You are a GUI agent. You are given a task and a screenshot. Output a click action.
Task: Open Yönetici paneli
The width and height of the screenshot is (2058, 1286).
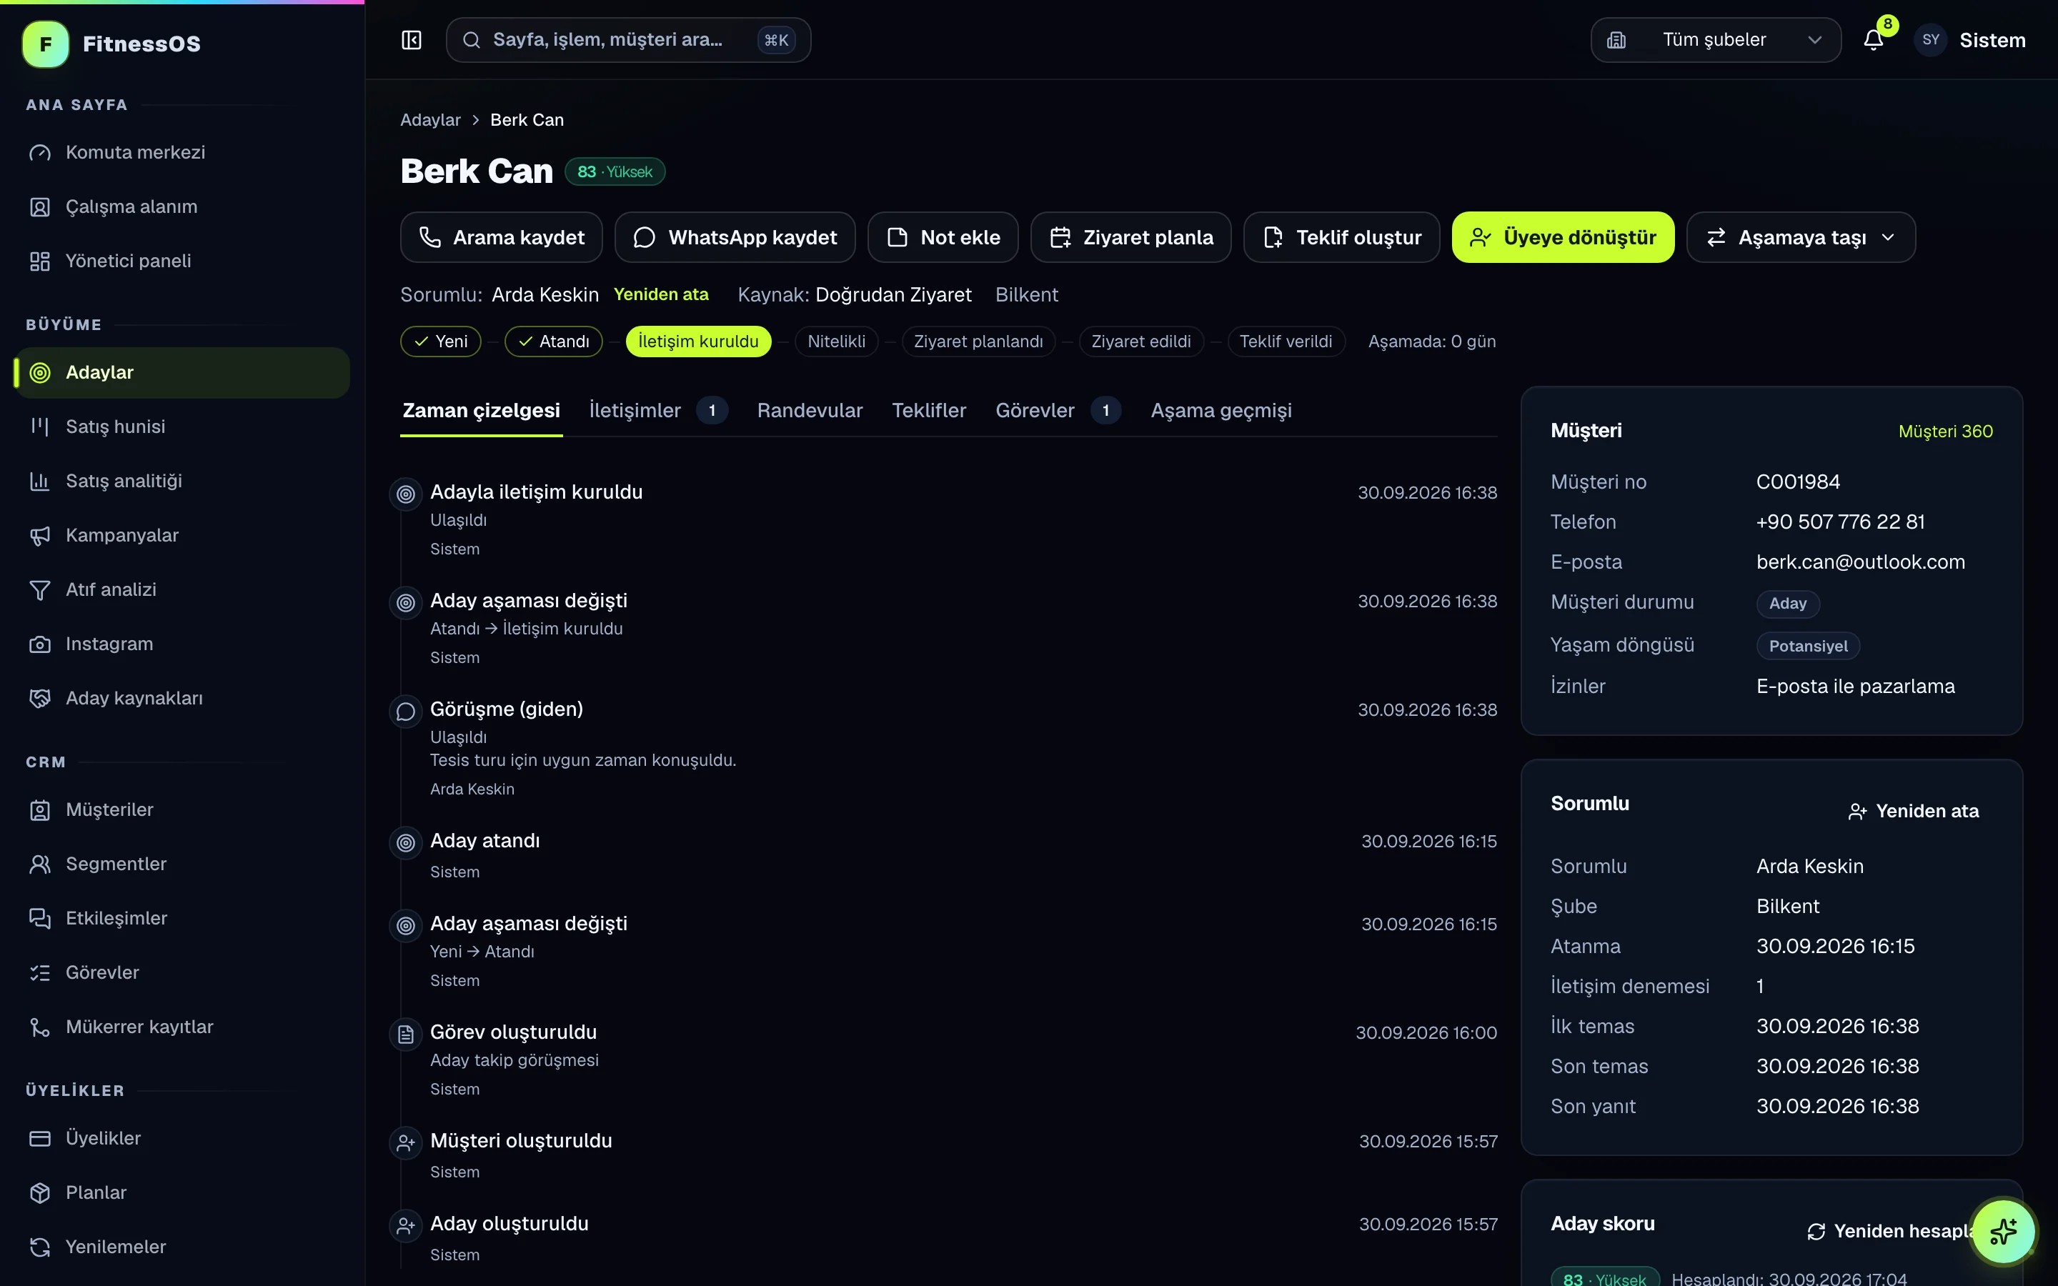[x=182, y=261]
